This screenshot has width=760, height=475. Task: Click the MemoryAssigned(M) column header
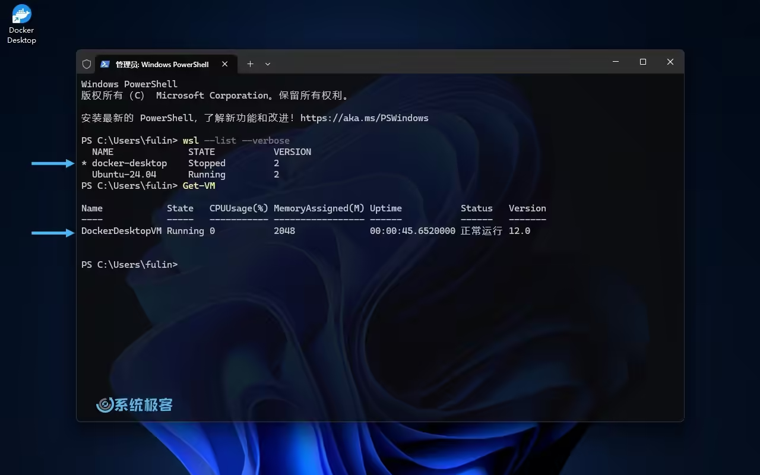click(319, 208)
